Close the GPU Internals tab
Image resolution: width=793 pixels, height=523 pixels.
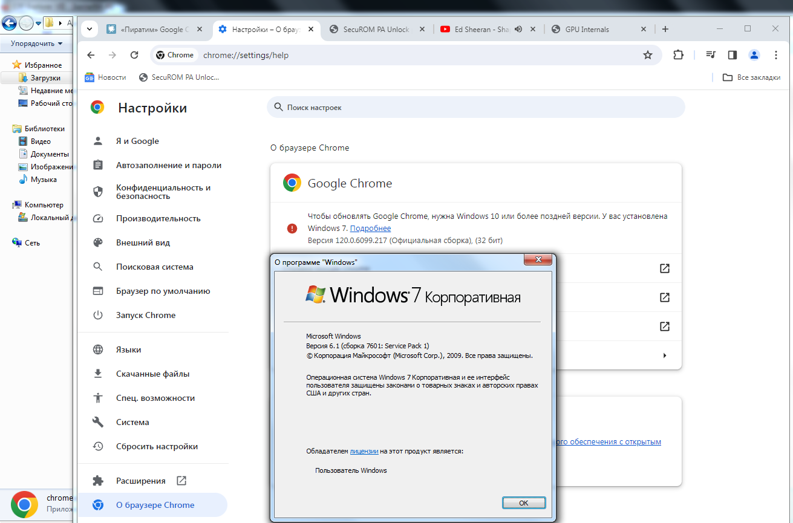(644, 29)
